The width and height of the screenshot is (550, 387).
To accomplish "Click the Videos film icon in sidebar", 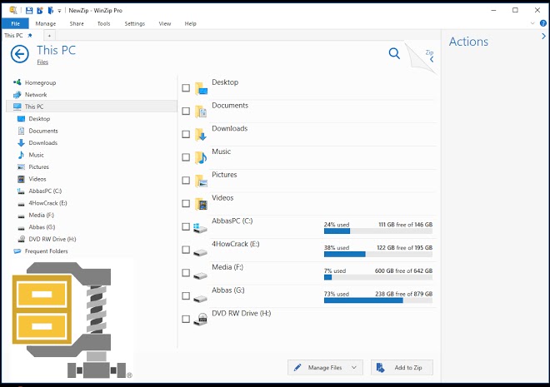I will [21, 179].
